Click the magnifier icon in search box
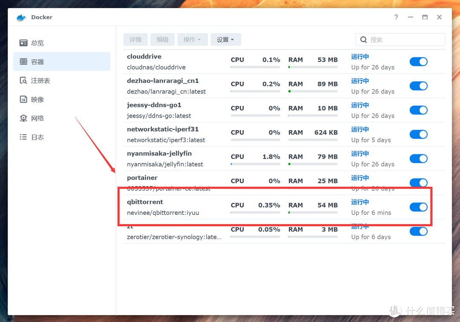This screenshot has width=460, height=322. click(363, 40)
